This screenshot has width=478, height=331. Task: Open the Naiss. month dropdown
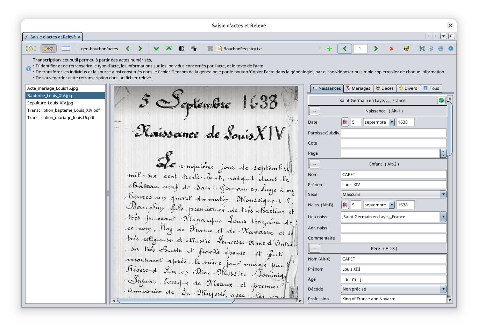point(392,205)
